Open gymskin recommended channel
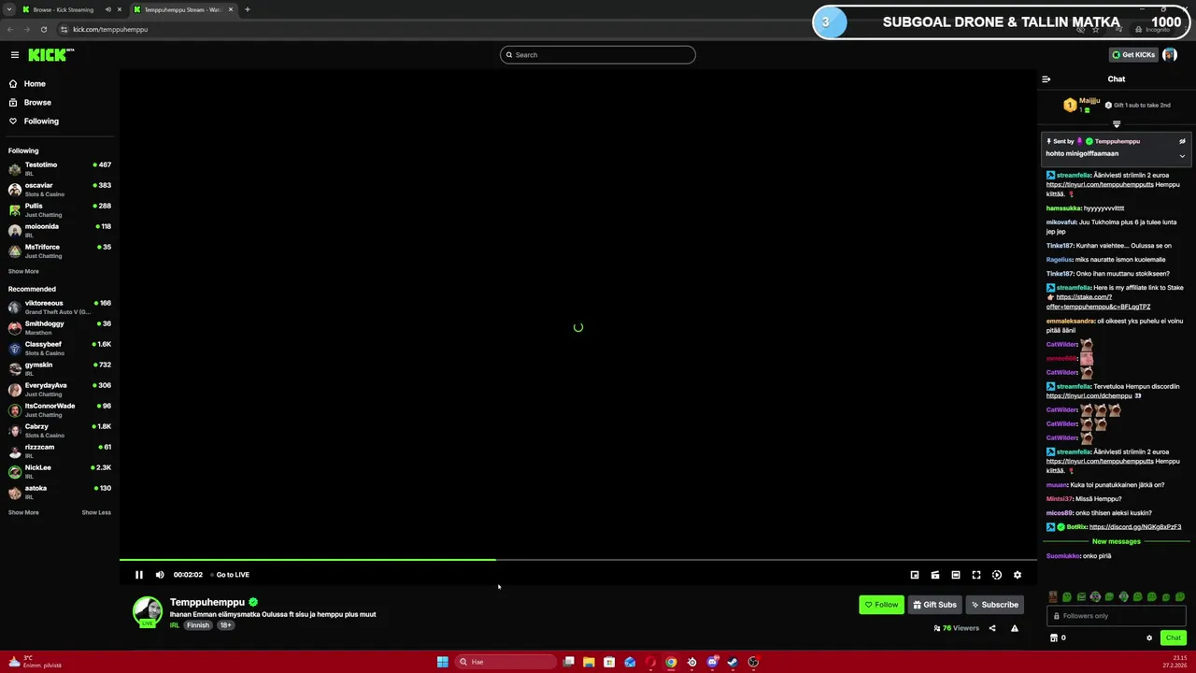1196x673 pixels. pos(60,369)
